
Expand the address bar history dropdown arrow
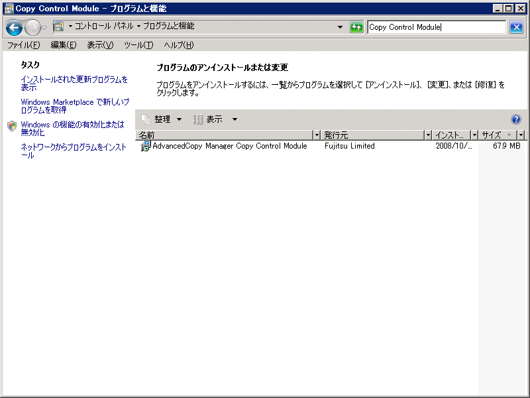[340, 27]
